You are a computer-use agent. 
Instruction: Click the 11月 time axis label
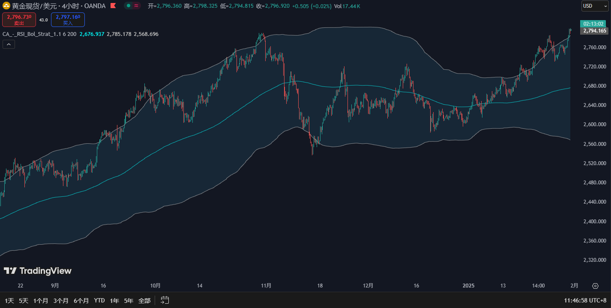[x=266, y=285]
